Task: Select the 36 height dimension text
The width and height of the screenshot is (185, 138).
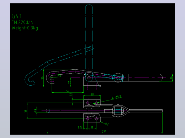Action: point(42,78)
